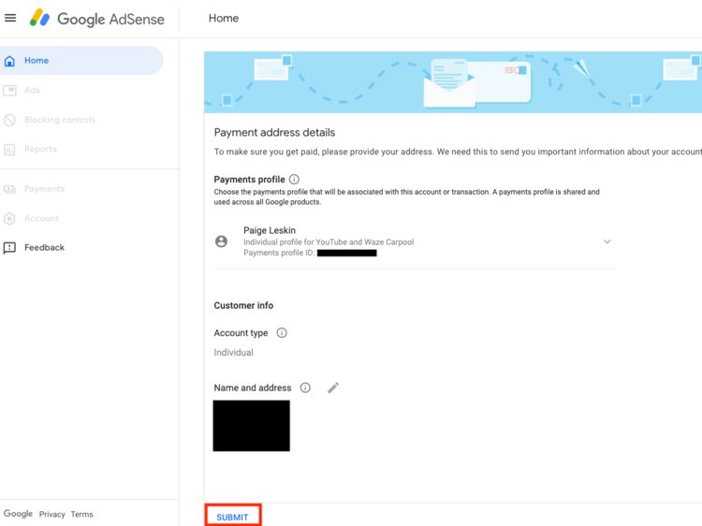Open the hamburger main menu

click(10, 18)
